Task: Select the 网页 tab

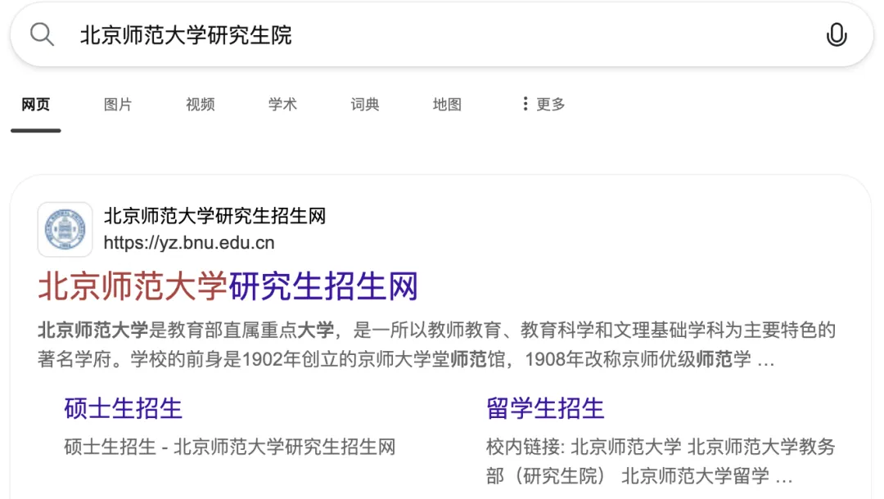Action: 35,104
